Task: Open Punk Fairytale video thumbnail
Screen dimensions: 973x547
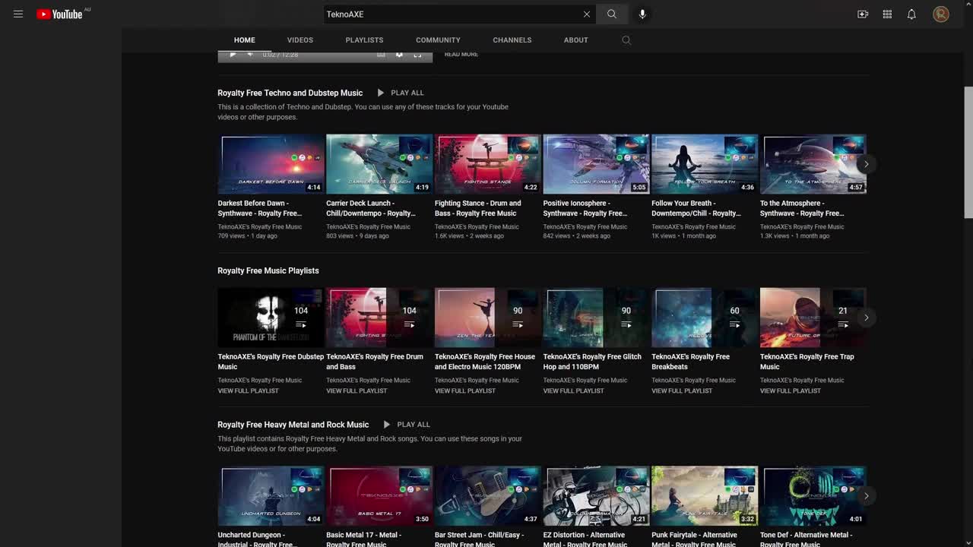Action: tap(705, 495)
